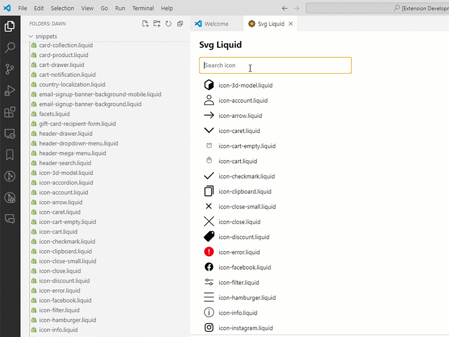Screen dimensions: 449x337
Task: Open header-search.liquid file
Action: pyautogui.click(x=65, y=163)
